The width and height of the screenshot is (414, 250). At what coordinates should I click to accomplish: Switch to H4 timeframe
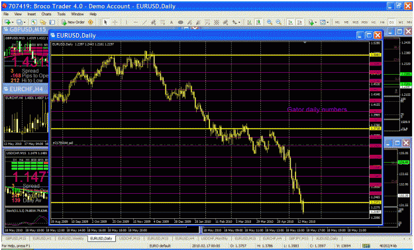(382, 22)
